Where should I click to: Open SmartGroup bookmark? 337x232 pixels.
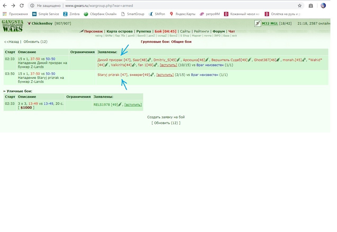[x=133, y=14]
